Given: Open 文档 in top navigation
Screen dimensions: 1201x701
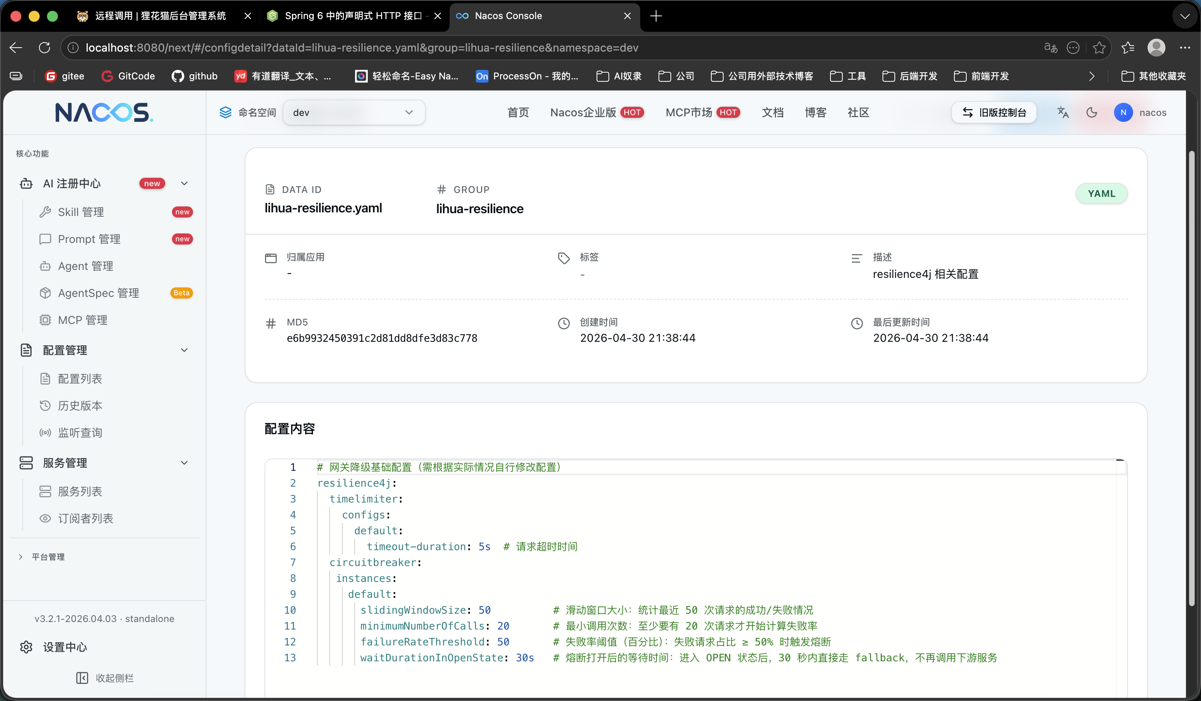Looking at the screenshot, I should coord(772,112).
